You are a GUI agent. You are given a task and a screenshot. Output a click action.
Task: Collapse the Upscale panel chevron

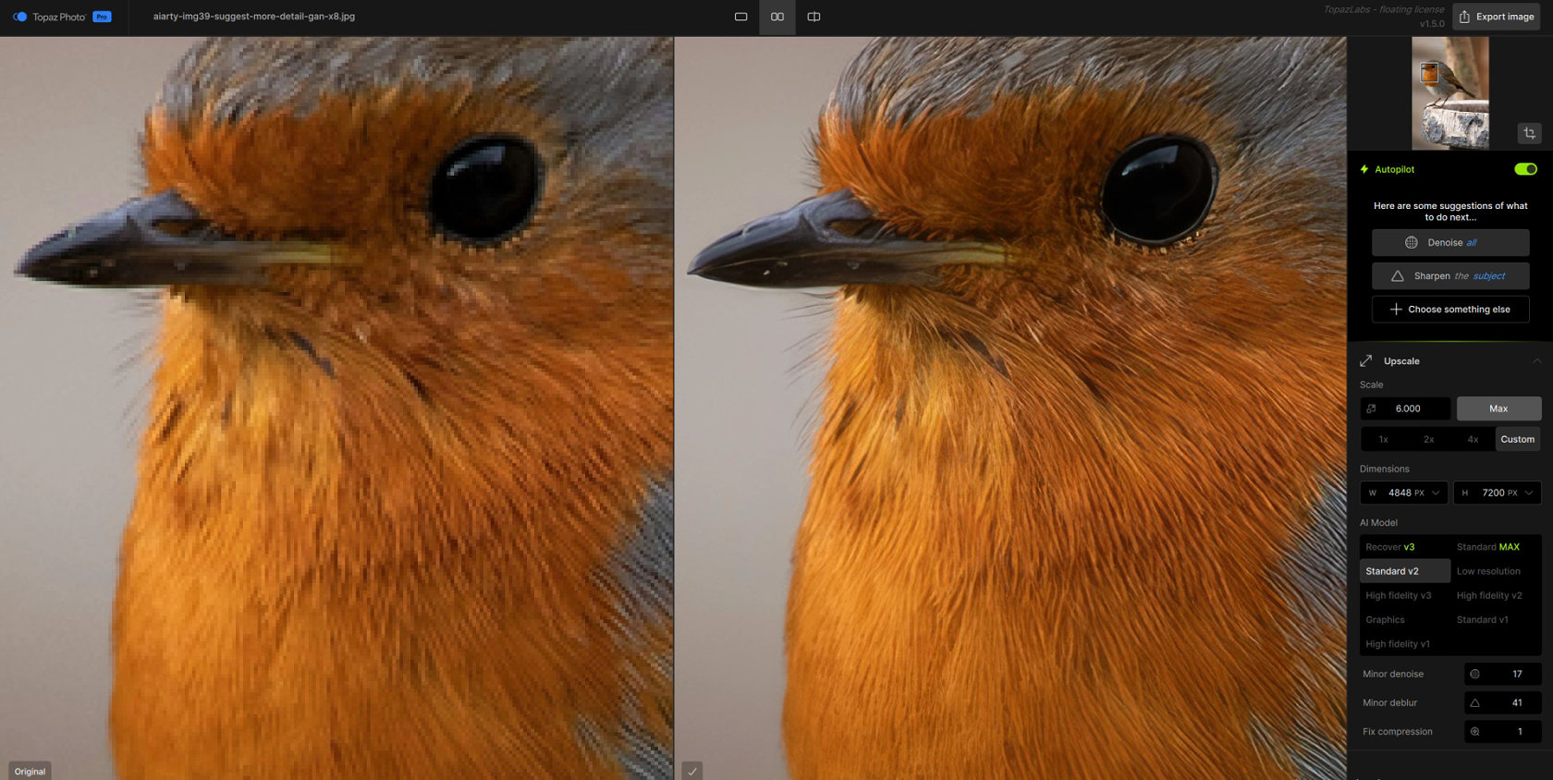click(x=1536, y=360)
